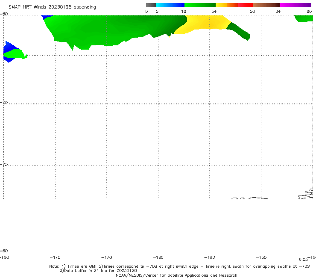Click the magenta-purple segment of the wind scale

coord(296,5)
